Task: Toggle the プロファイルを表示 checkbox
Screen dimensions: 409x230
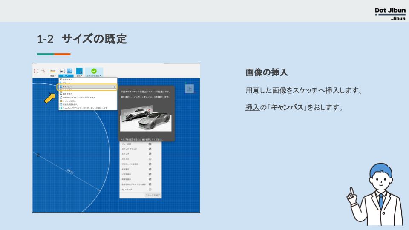Action: (x=150, y=164)
